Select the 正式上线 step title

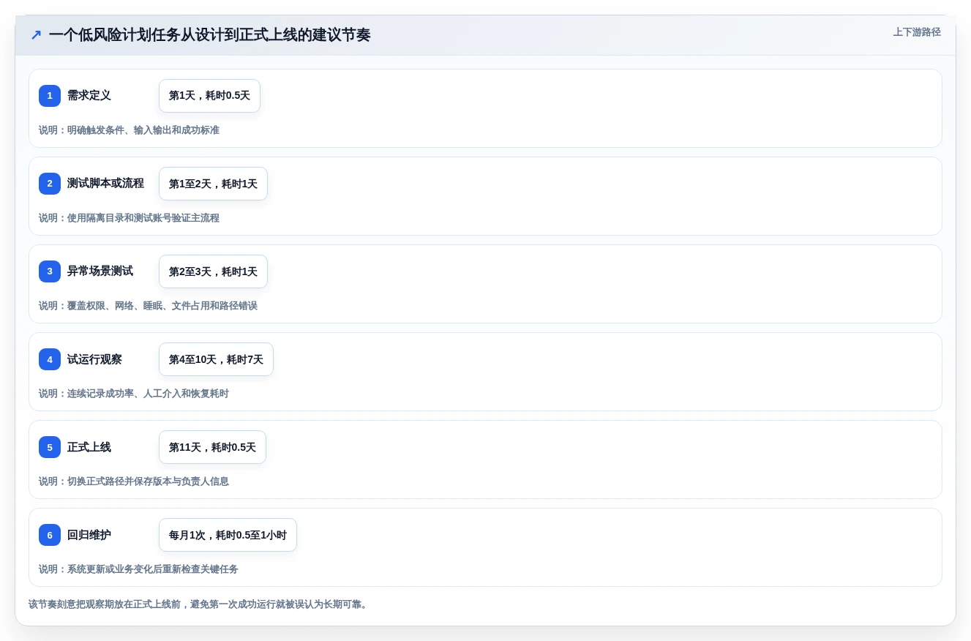[89, 447]
